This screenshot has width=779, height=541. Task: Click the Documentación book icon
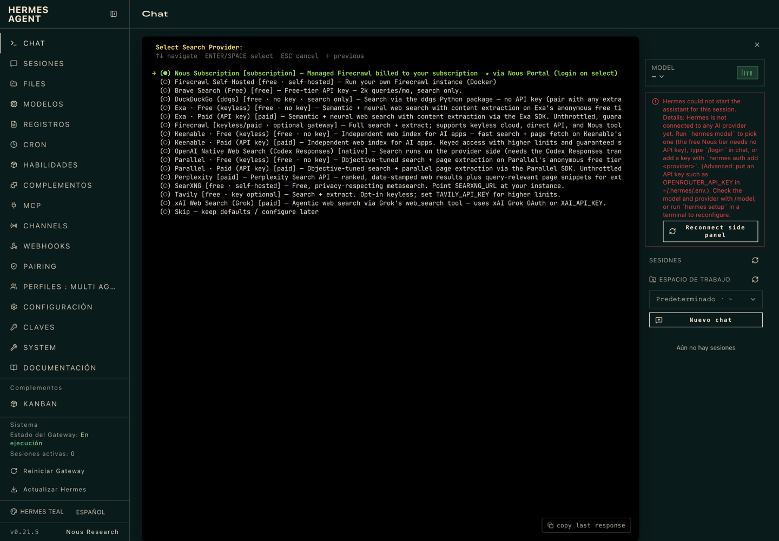[x=14, y=368]
